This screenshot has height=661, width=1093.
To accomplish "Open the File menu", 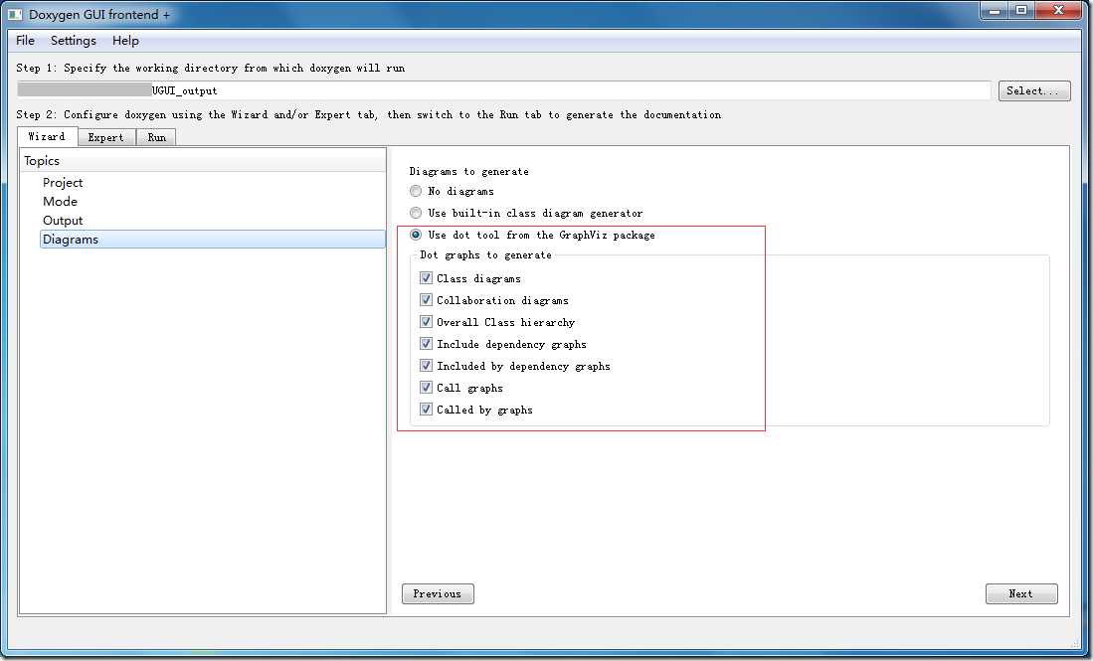I will pyautogui.click(x=25, y=41).
